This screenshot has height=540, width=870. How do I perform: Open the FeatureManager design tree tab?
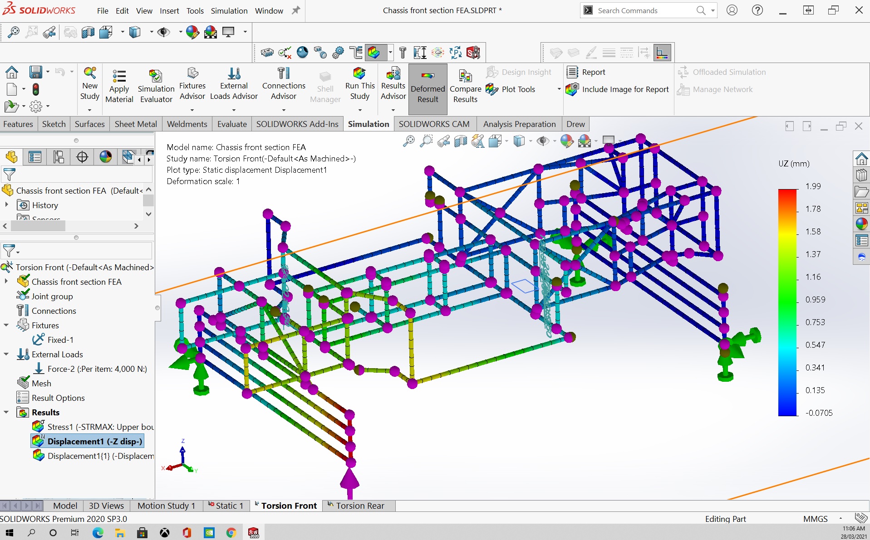11,157
